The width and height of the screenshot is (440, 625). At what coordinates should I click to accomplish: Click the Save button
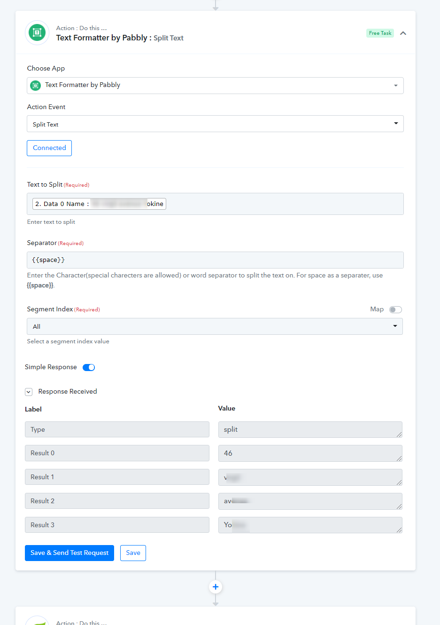point(133,553)
